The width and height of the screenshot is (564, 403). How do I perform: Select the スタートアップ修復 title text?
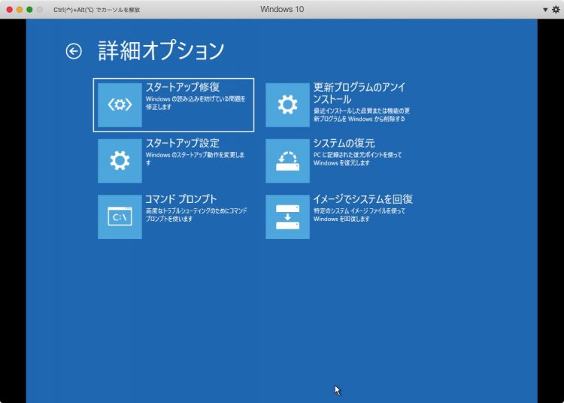click(x=183, y=87)
